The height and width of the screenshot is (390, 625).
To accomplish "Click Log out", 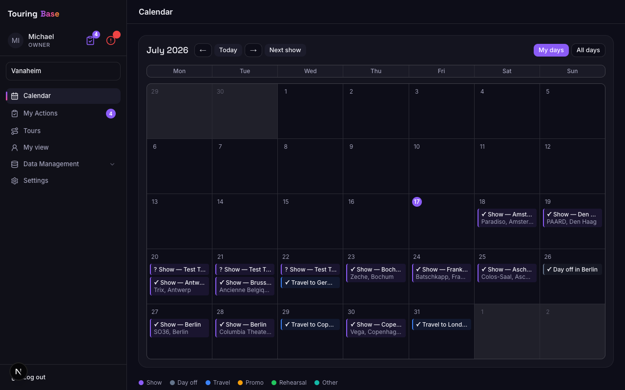I will click(x=34, y=377).
